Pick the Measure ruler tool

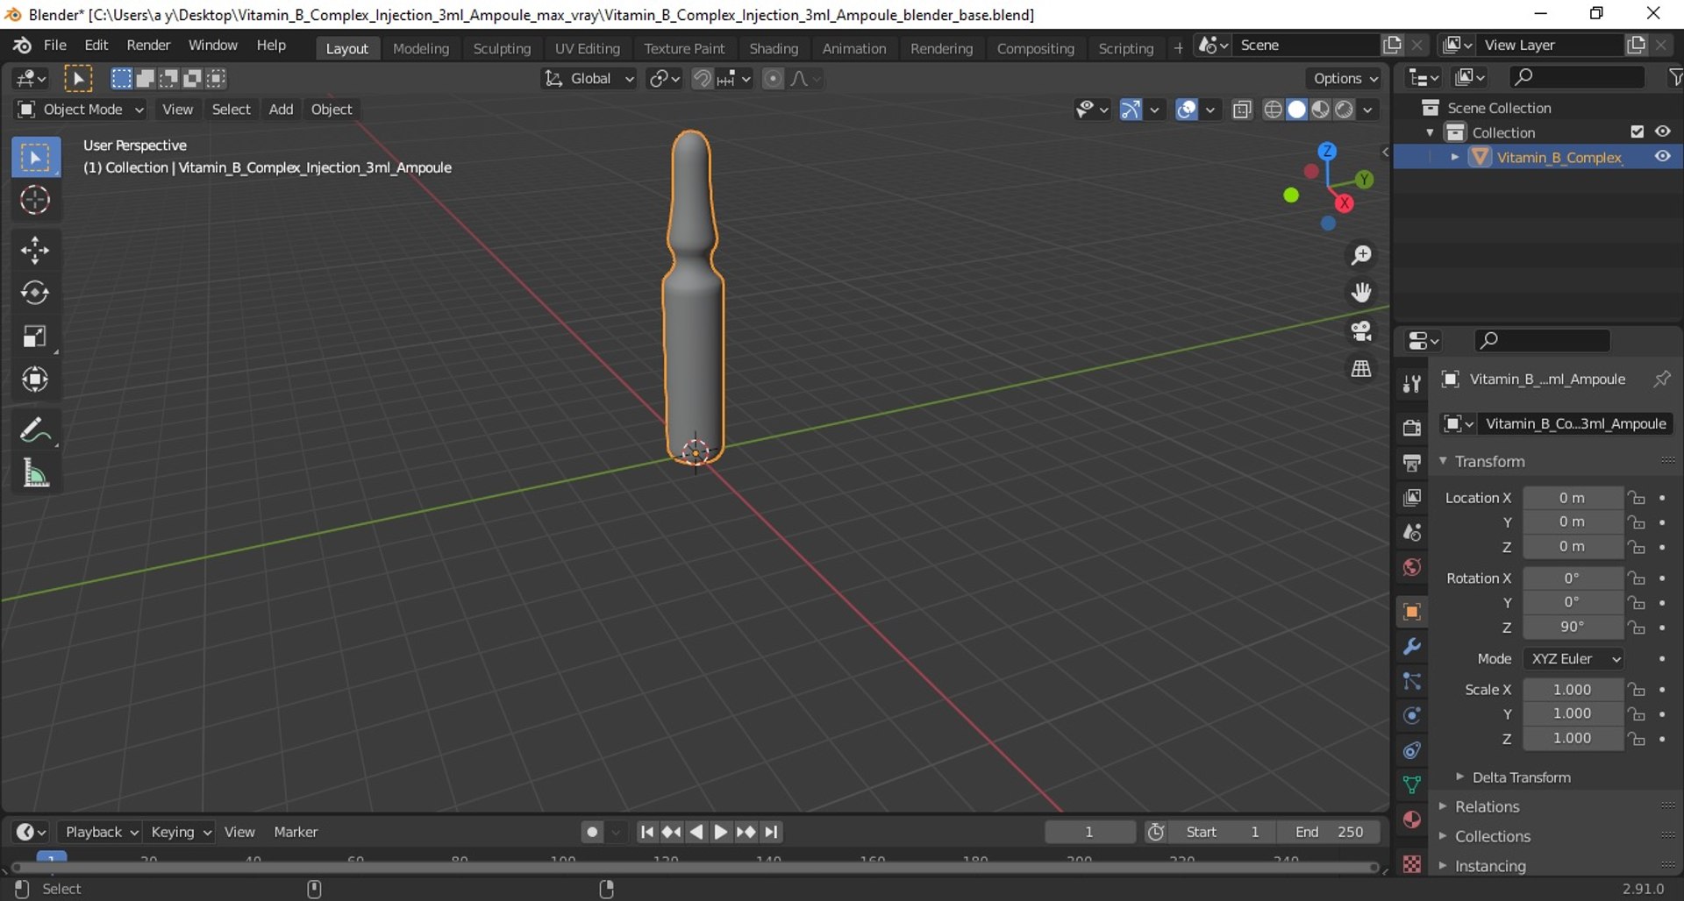tap(35, 473)
